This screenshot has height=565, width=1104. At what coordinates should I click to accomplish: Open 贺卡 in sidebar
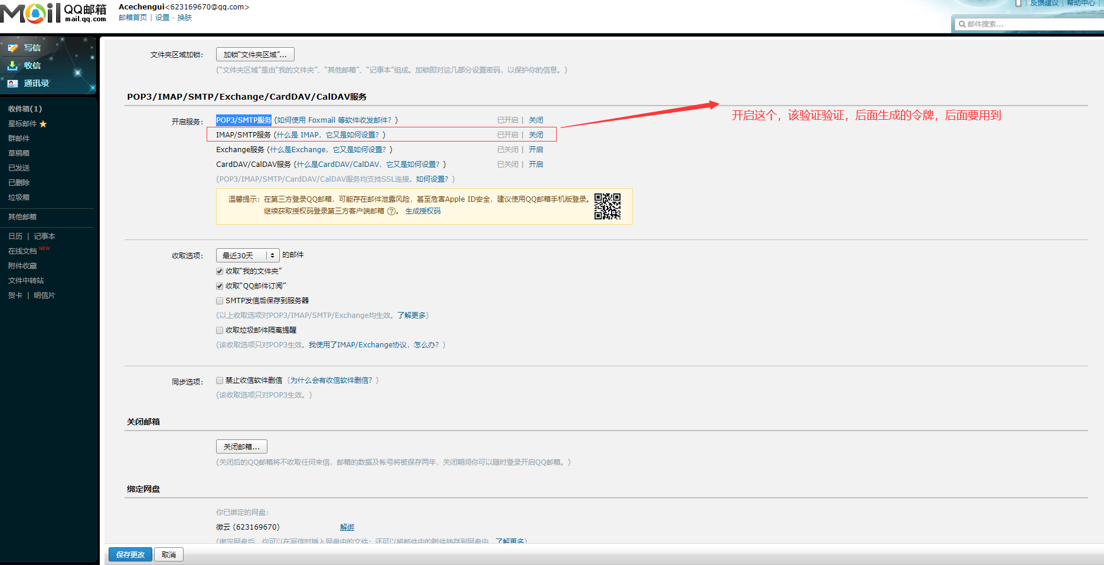[15, 295]
